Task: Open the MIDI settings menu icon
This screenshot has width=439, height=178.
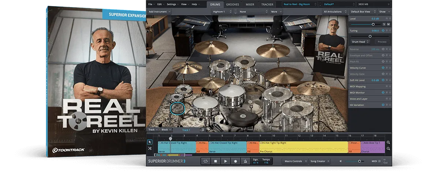Action: click(379, 161)
